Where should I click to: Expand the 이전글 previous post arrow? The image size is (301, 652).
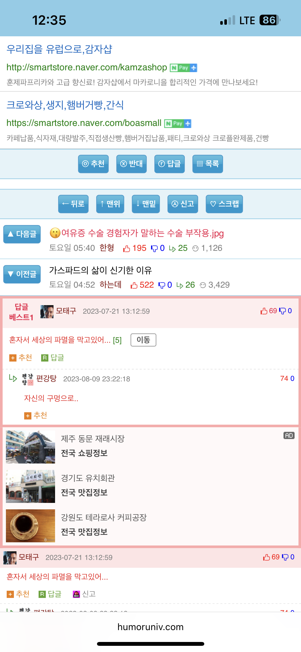point(22,274)
